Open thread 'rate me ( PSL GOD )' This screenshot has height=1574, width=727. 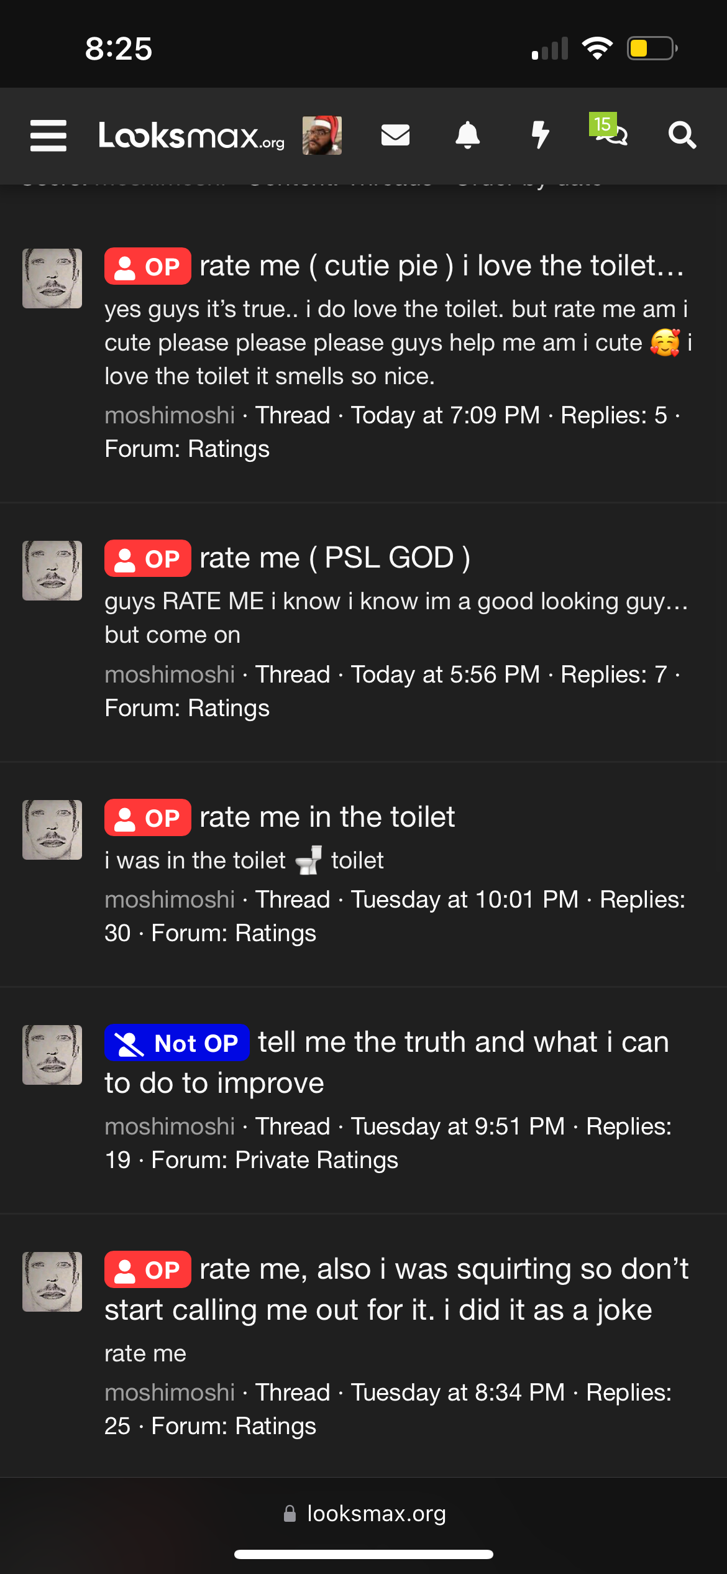click(x=335, y=558)
